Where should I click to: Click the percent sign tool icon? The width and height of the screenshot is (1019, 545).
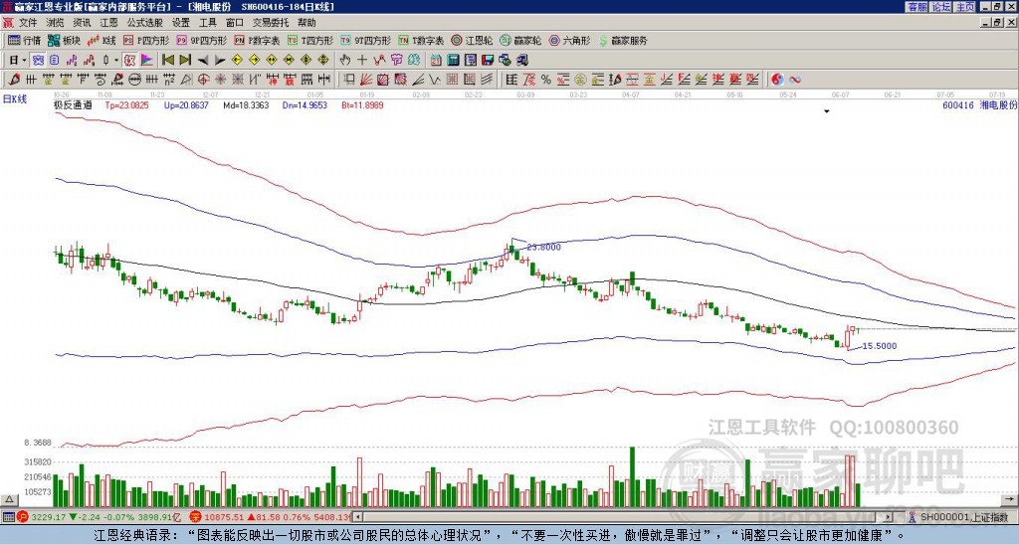click(x=546, y=80)
